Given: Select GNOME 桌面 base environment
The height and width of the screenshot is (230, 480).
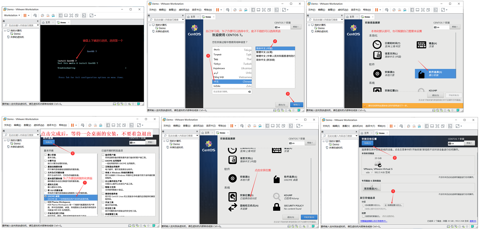Looking at the screenshot, I should pyautogui.click(x=71, y=197).
